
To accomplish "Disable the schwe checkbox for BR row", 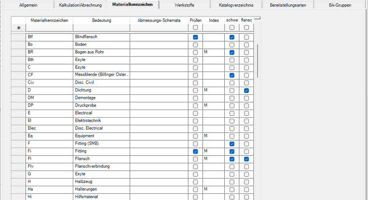I will click(x=232, y=52).
